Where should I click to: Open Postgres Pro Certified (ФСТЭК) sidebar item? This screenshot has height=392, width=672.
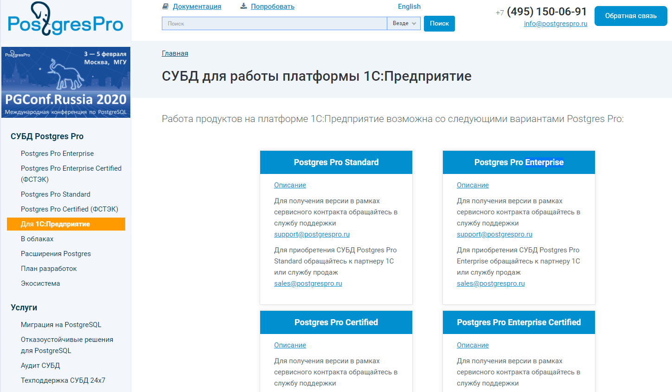[x=70, y=209]
